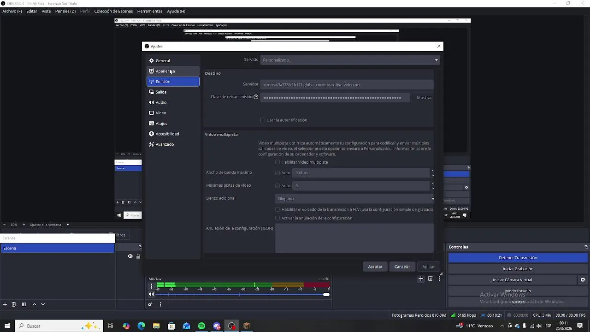The width and height of the screenshot is (590, 332).
Task: Click the Clave de retransmisión password field
Action: point(335,98)
